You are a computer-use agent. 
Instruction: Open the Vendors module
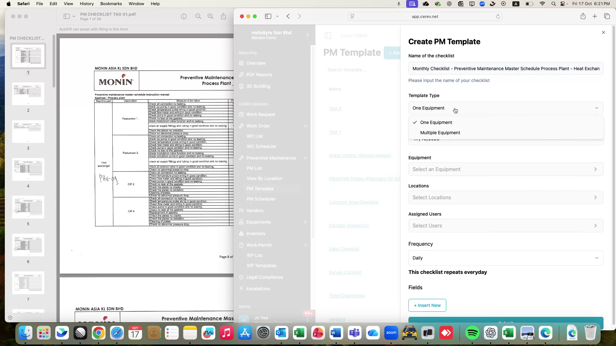click(255, 210)
